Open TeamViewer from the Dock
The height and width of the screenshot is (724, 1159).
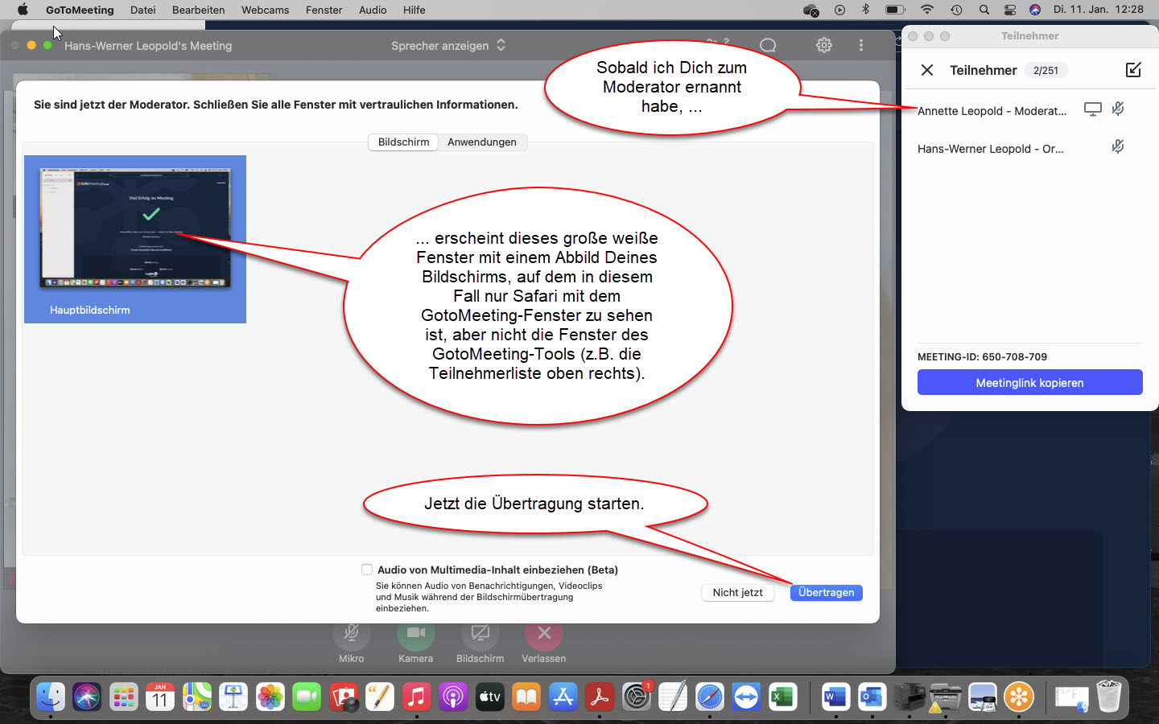click(746, 697)
